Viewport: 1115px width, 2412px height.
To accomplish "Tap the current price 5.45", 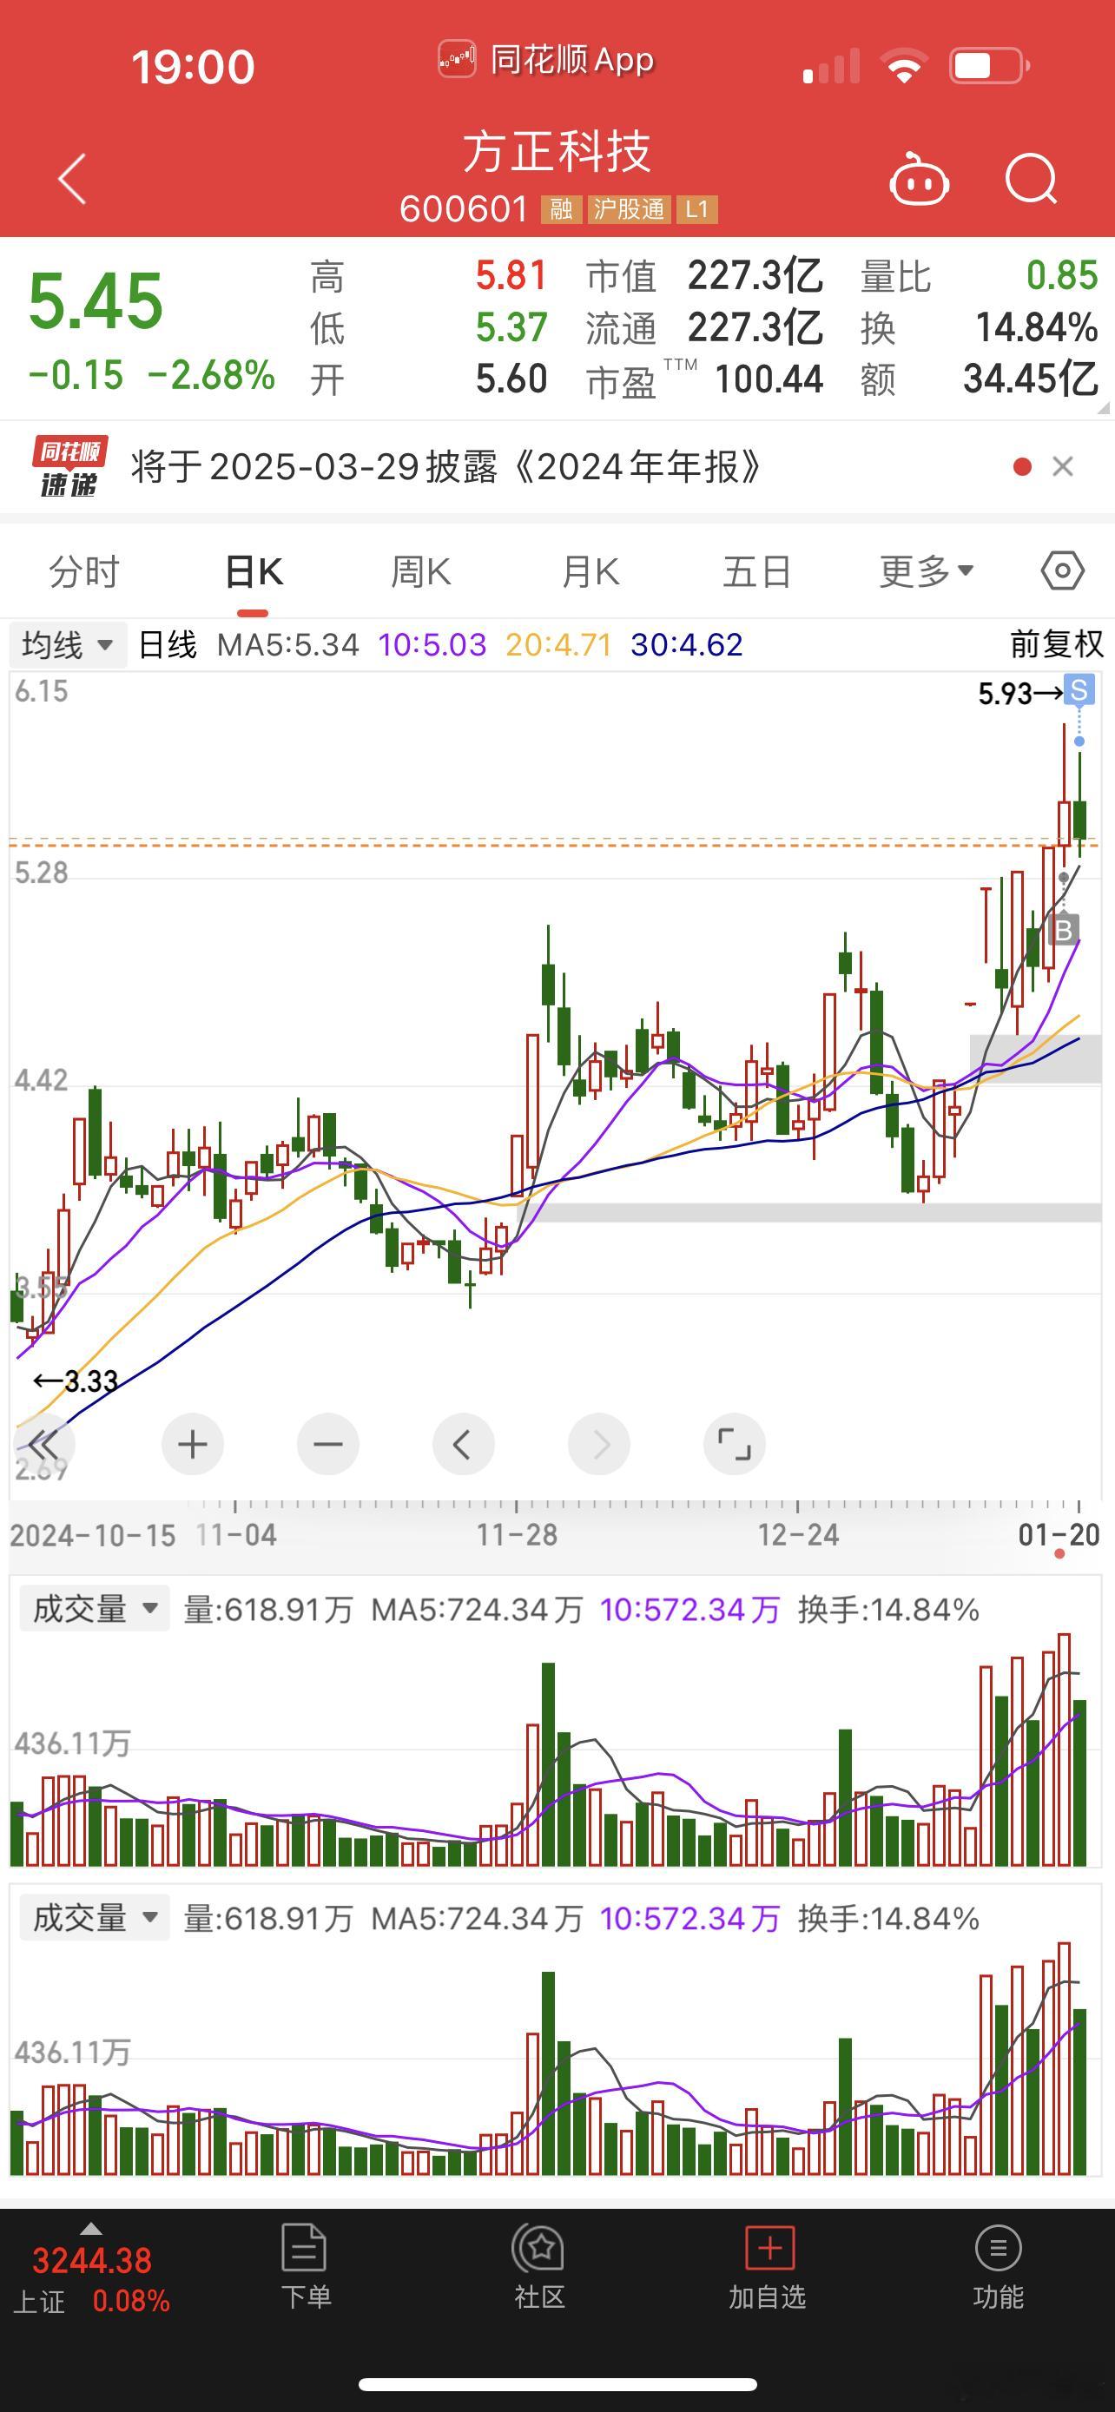I will click(x=96, y=301).
